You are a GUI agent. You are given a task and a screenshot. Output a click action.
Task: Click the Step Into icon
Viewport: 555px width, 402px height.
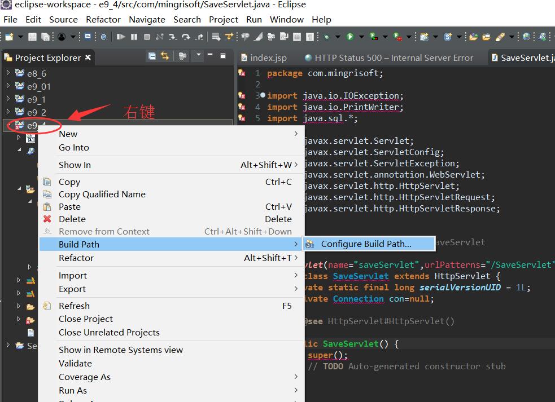click(172, 37)
